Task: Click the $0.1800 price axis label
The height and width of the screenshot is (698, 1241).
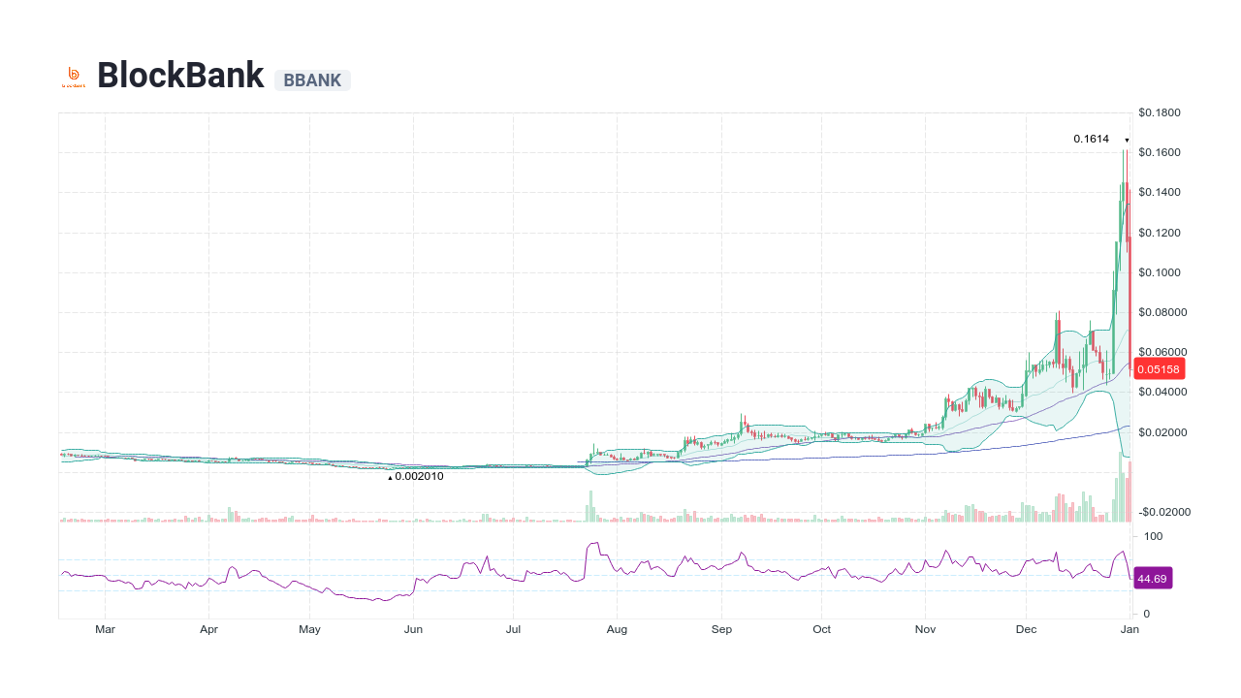Action: point(1160,113)
